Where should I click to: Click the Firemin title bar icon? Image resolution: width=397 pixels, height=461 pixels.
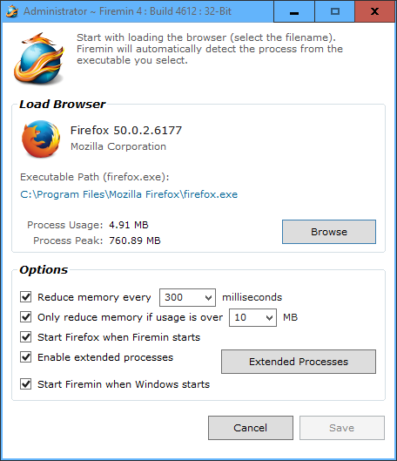(x=11, y=11)
